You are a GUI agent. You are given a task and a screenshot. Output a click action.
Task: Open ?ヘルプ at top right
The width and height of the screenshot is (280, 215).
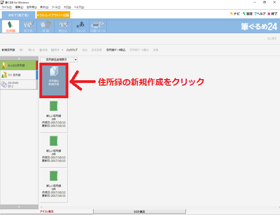(260, 14)
